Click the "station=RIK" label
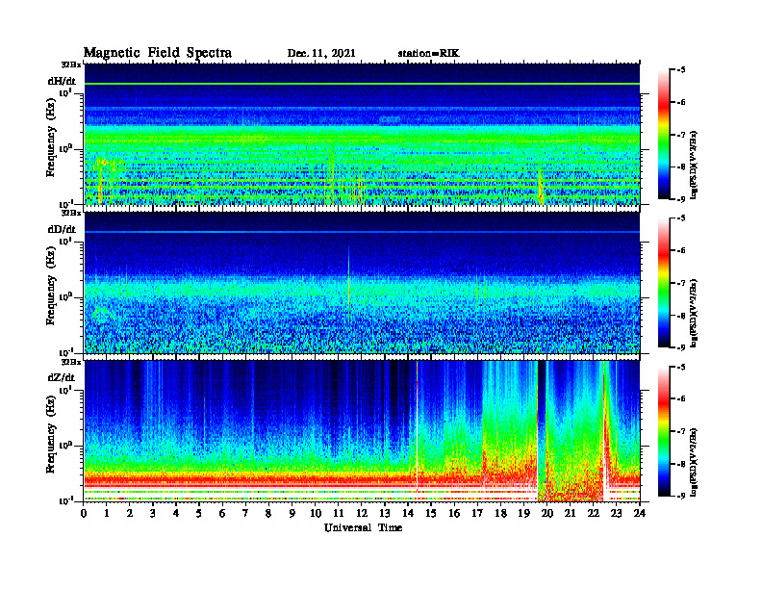 pyautogui.click(x=428, y=54)
